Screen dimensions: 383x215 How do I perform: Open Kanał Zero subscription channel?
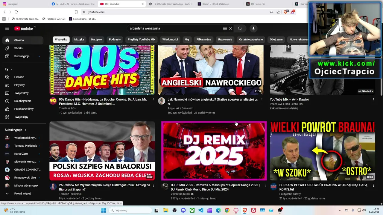pyautogui.click(x=23, y=153)
